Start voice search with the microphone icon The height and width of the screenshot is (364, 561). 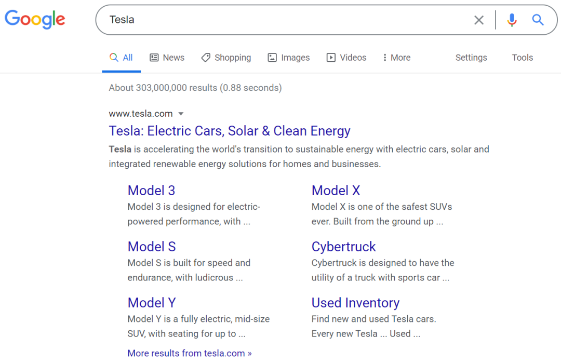512,20
